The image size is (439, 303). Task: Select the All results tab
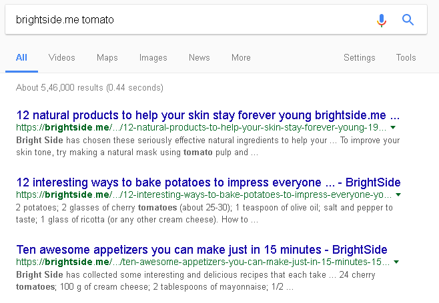[x=21, y=58]
